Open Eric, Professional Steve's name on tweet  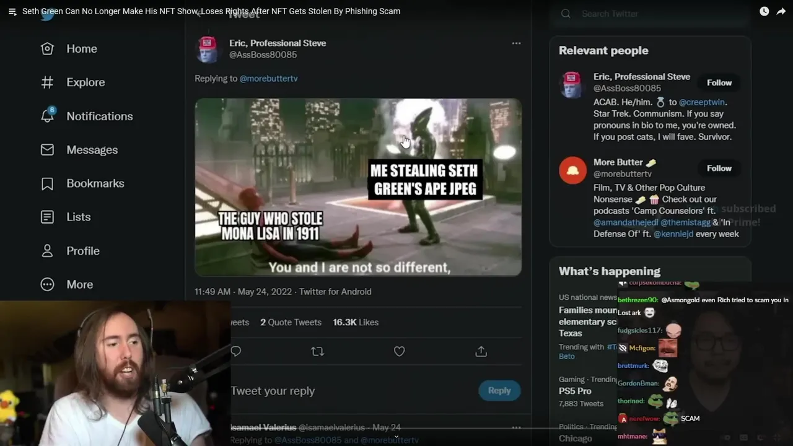(278, 43)
